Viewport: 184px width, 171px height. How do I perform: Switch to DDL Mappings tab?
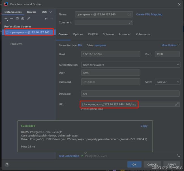click(44, 12)
